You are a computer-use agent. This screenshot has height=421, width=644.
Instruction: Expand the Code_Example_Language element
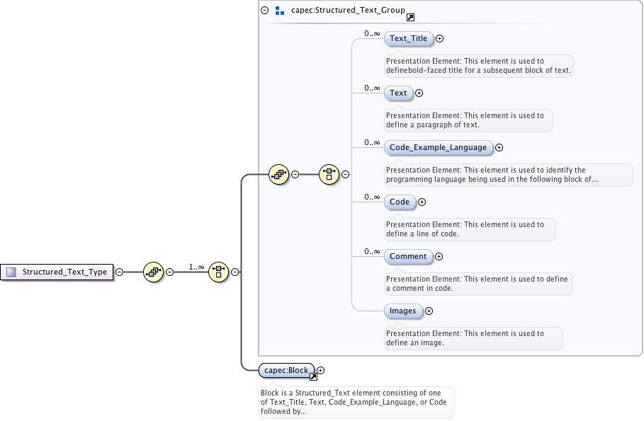499,148
